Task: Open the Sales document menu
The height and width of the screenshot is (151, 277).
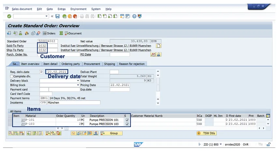Action: pyautogui.click(x=22, y=9)
